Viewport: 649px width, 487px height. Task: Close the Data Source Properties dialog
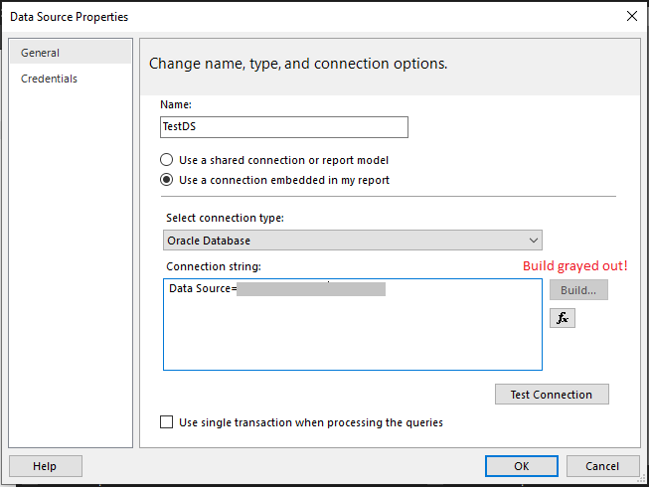[632, 16]
